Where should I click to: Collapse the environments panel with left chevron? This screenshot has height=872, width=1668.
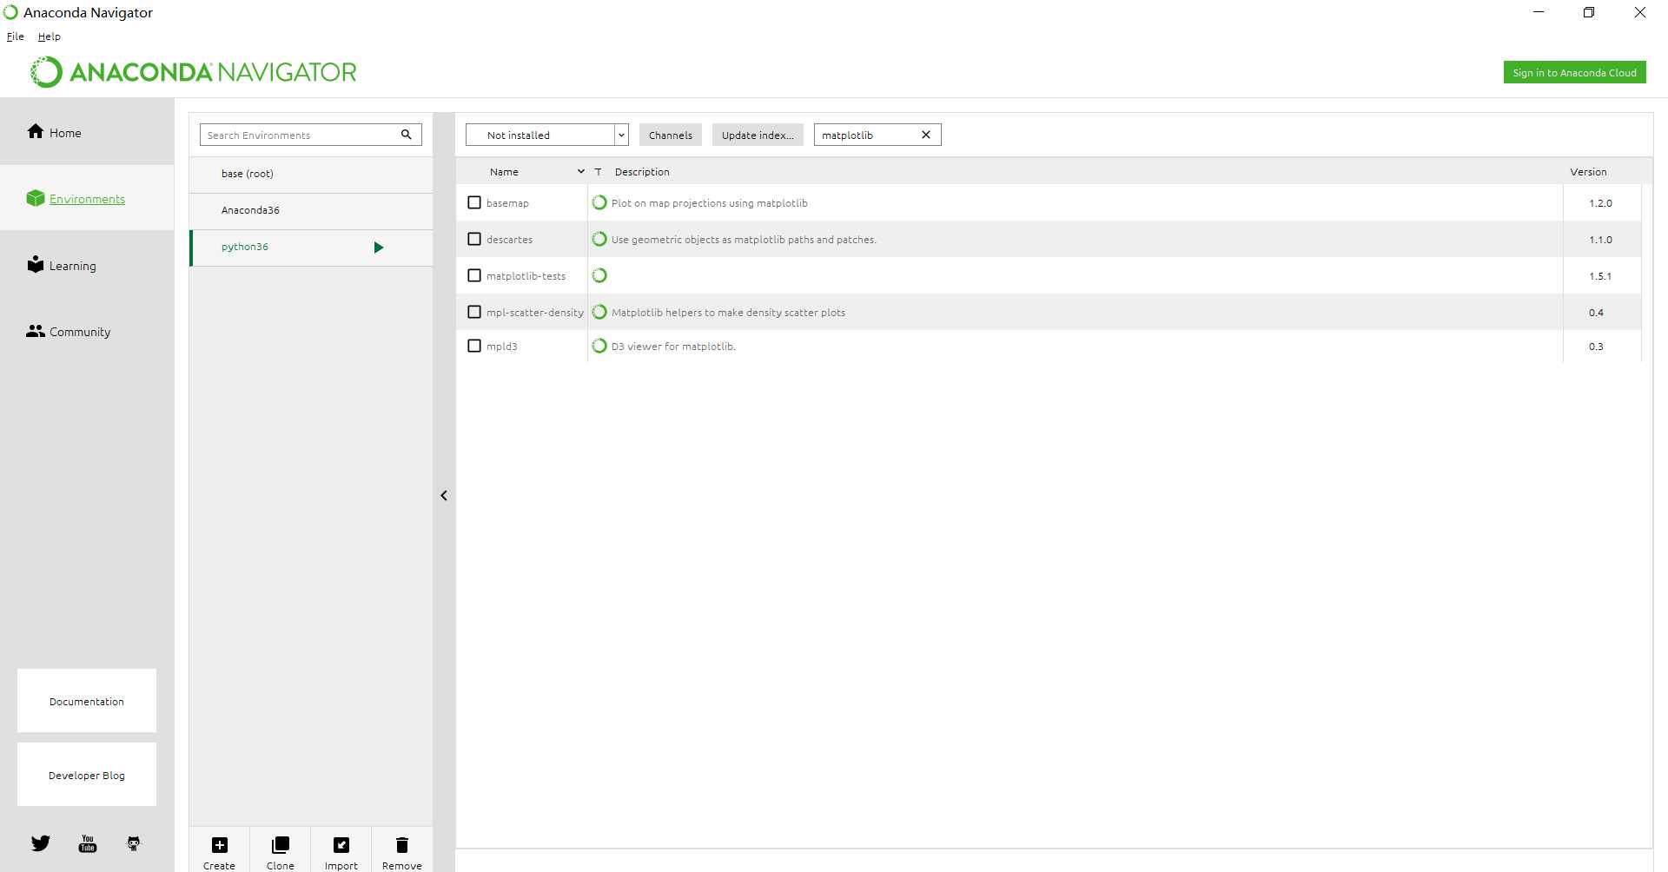pos(444,495)
